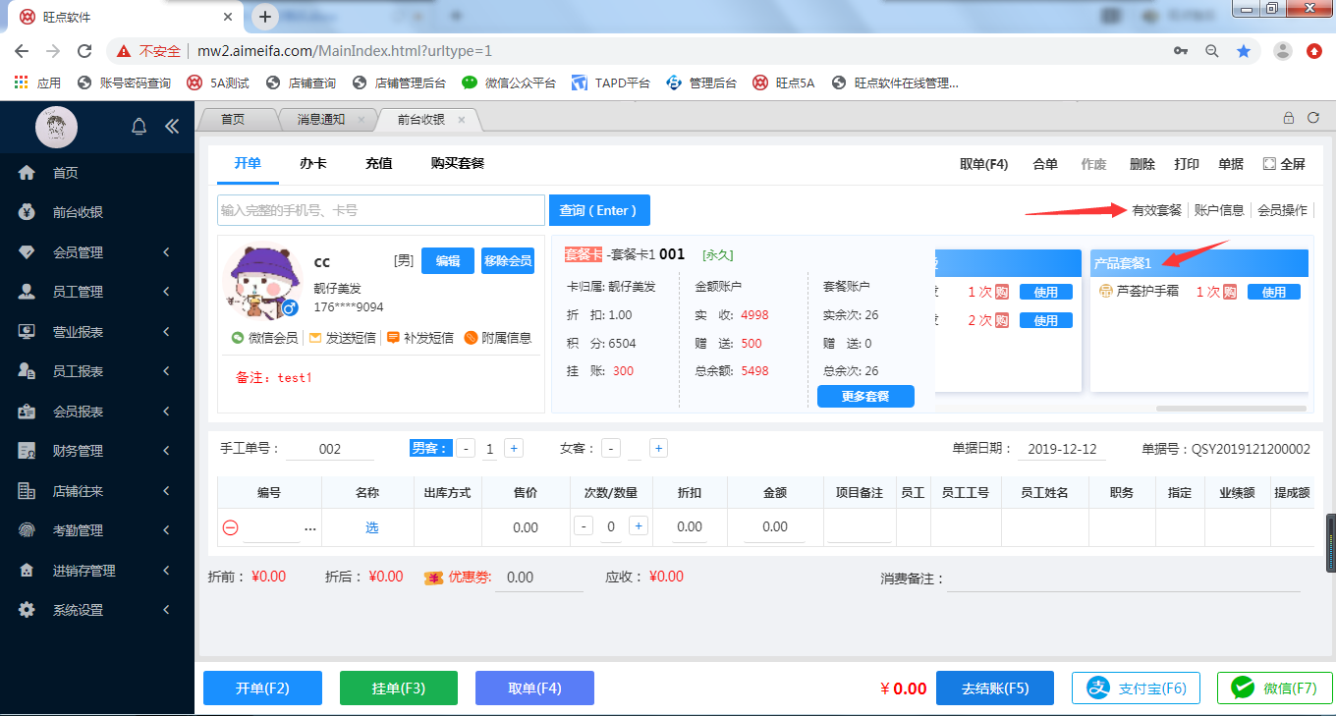Viewport: 1336px width, 716px height.
Task: Click the 选 link in 名称 column
Action: tap(372, 527)
